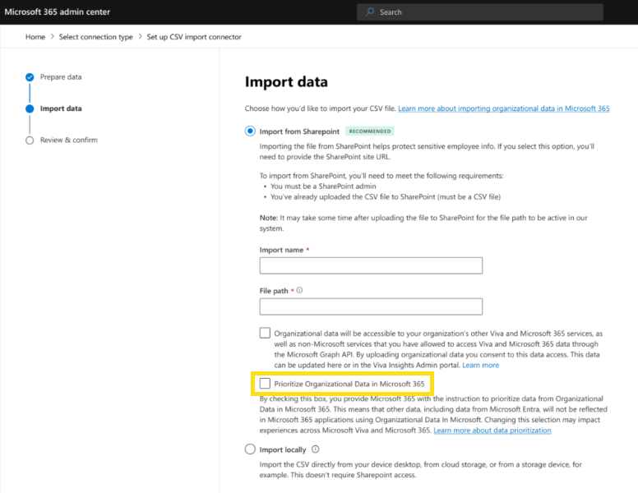The image size is (638, 493).
Task: Go to Home in the breadcrumb
Action: tap(35, 37)
